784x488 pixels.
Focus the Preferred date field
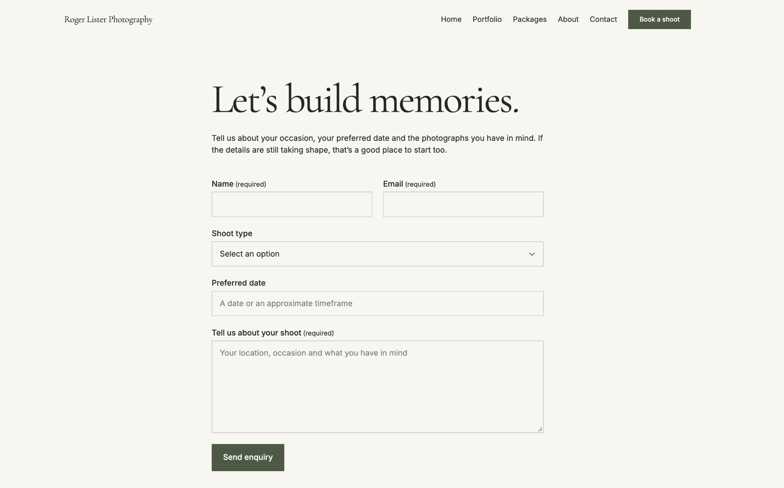[x=377, y=304]
